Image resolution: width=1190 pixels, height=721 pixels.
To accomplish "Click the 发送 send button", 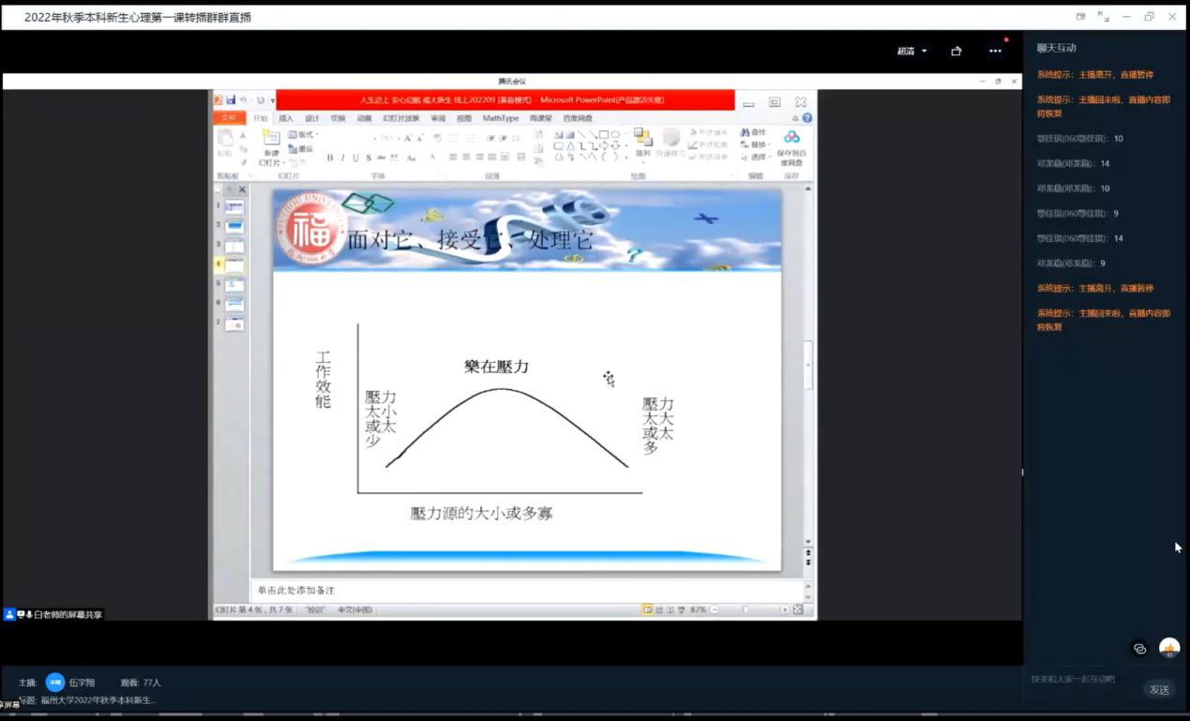I will tap(1159, 689).
